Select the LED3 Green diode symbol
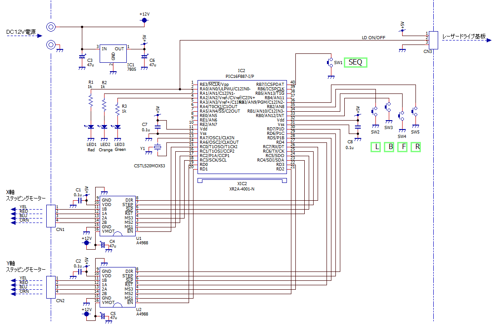This screenshot has width=496, height=336. 118,127
